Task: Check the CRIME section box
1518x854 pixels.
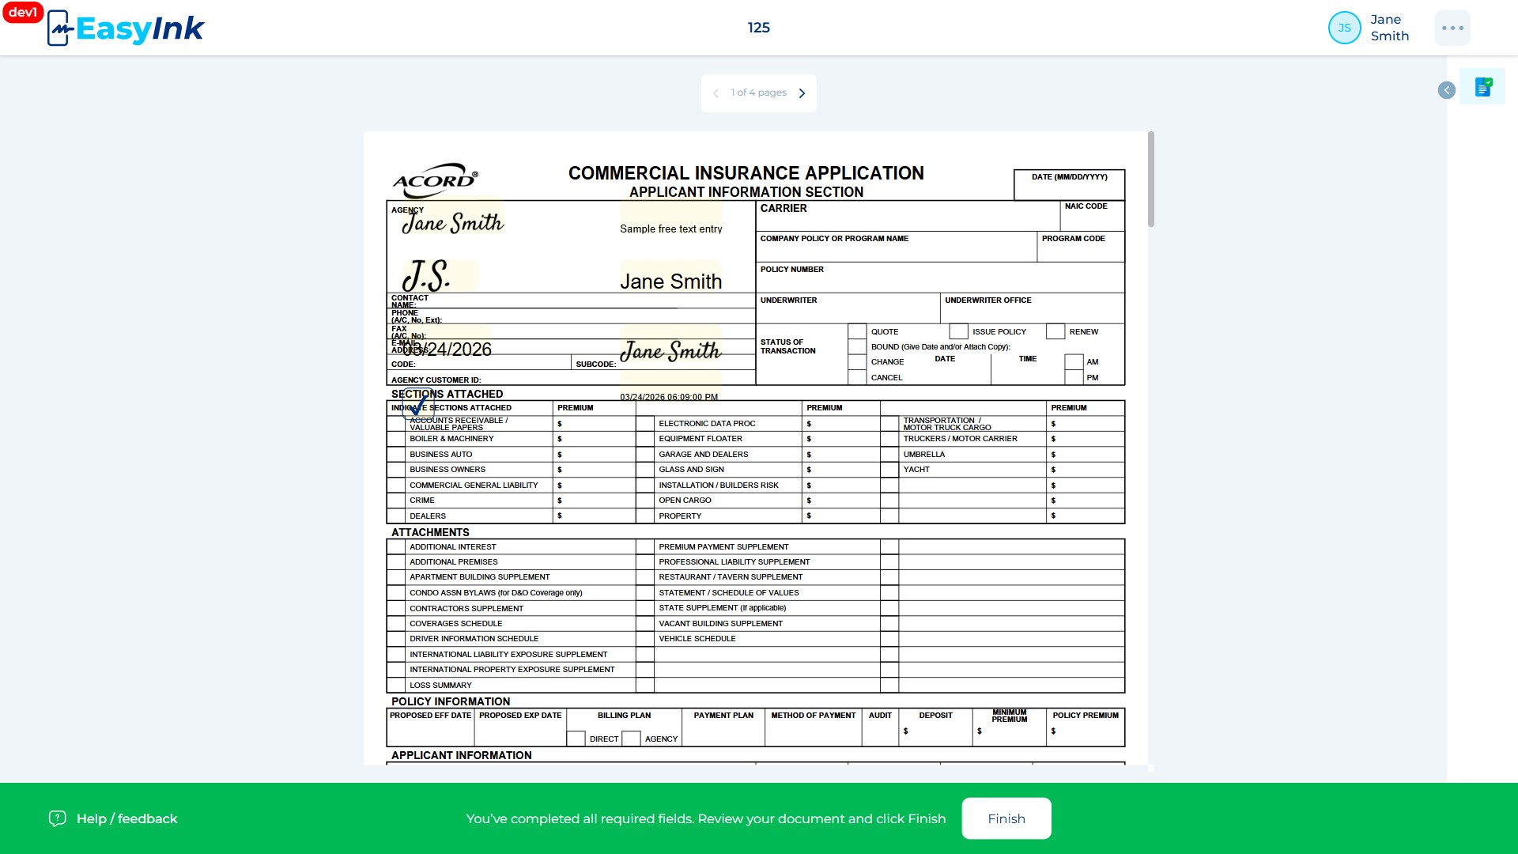Action: pyautogui.click(x=396, y=501)
